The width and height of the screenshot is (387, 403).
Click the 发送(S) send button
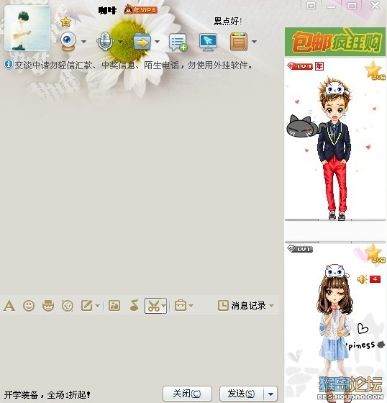pos(241,394)
